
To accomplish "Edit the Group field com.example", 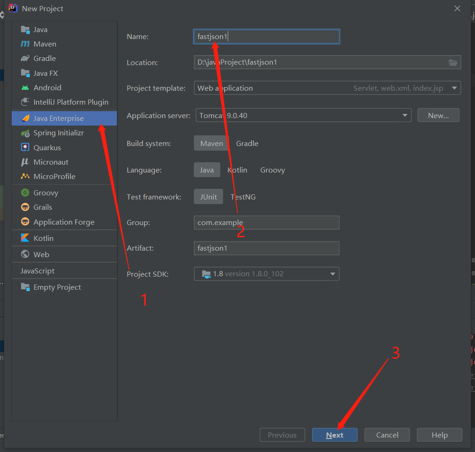I will [266, 223].
